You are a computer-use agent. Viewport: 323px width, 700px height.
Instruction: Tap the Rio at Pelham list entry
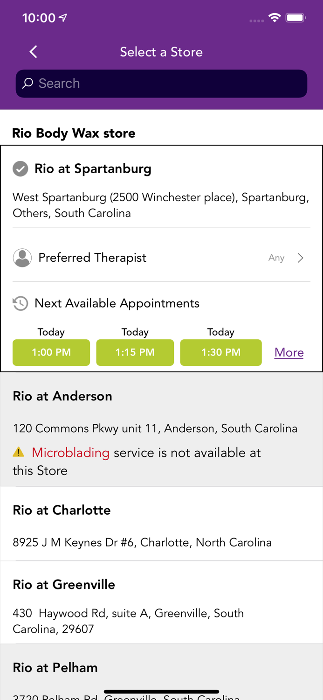click(55, 667)
